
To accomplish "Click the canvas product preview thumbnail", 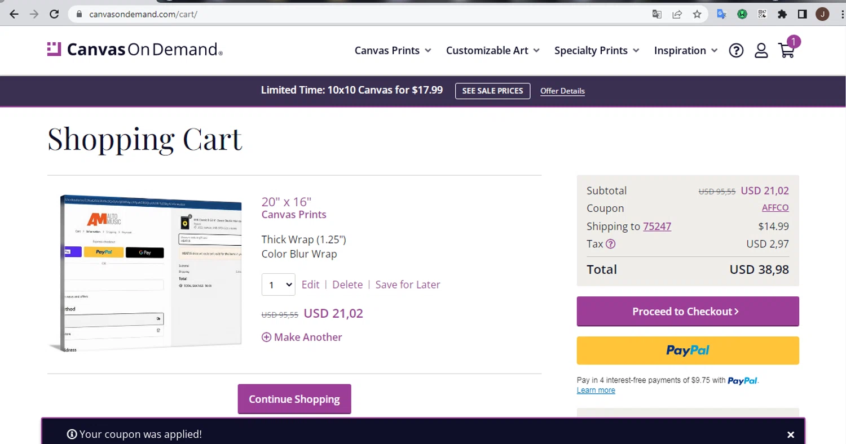I will 146,273.
